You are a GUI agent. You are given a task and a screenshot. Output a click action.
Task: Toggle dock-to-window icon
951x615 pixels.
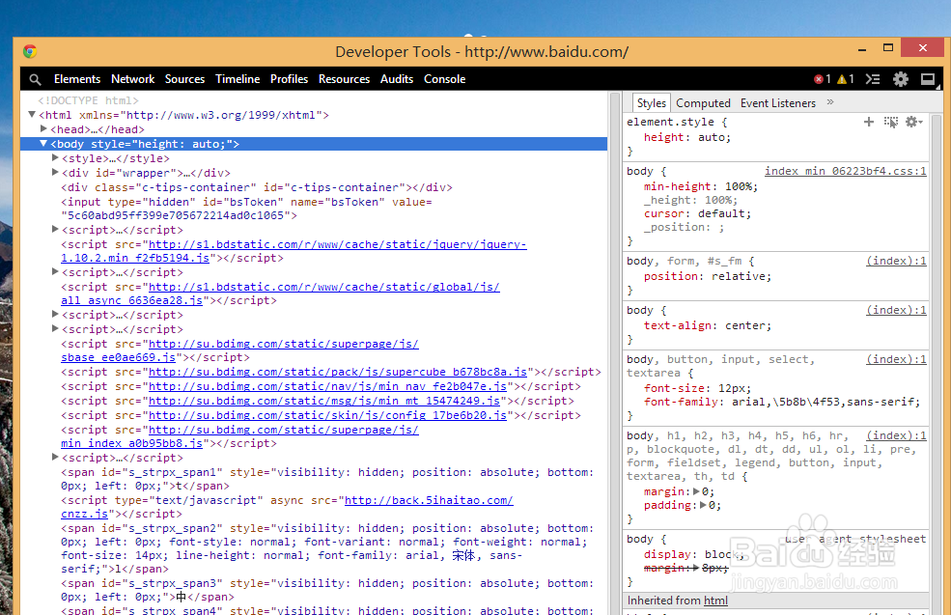pos(928,79)
